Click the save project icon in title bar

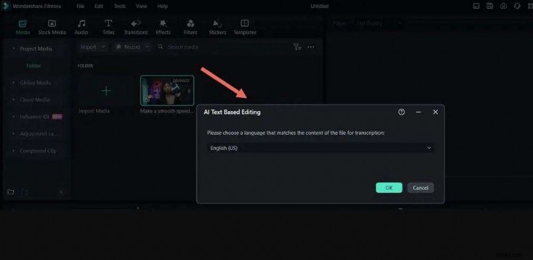[x=490, y=6]
